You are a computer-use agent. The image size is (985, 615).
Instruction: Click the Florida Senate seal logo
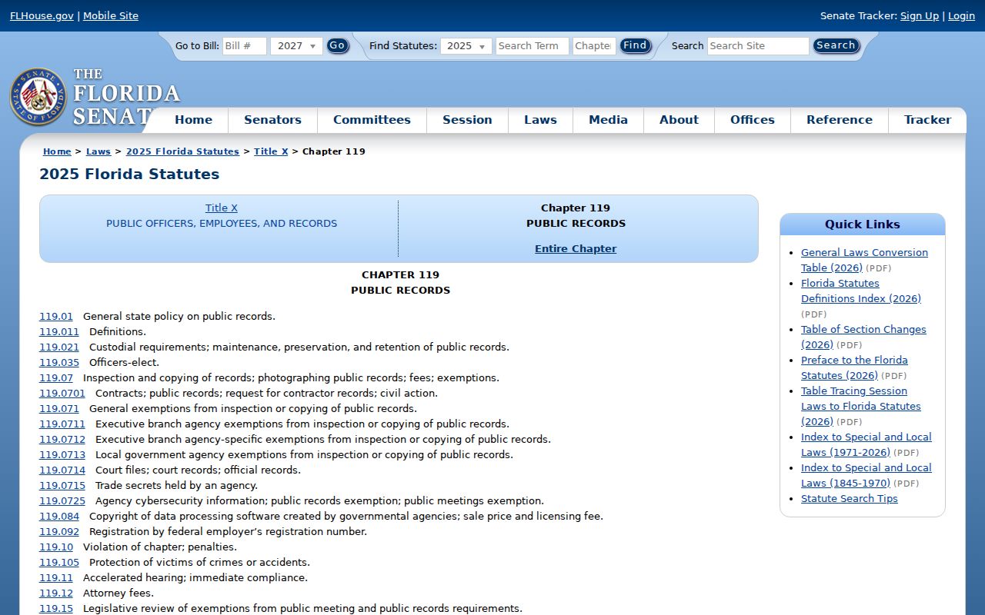(x=38, y=97)
